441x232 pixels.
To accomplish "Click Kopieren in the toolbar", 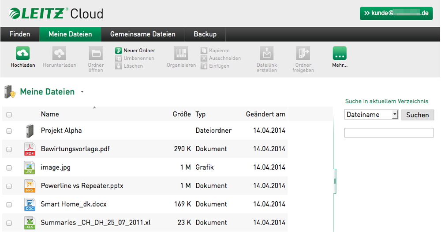I will coord(215,51).
